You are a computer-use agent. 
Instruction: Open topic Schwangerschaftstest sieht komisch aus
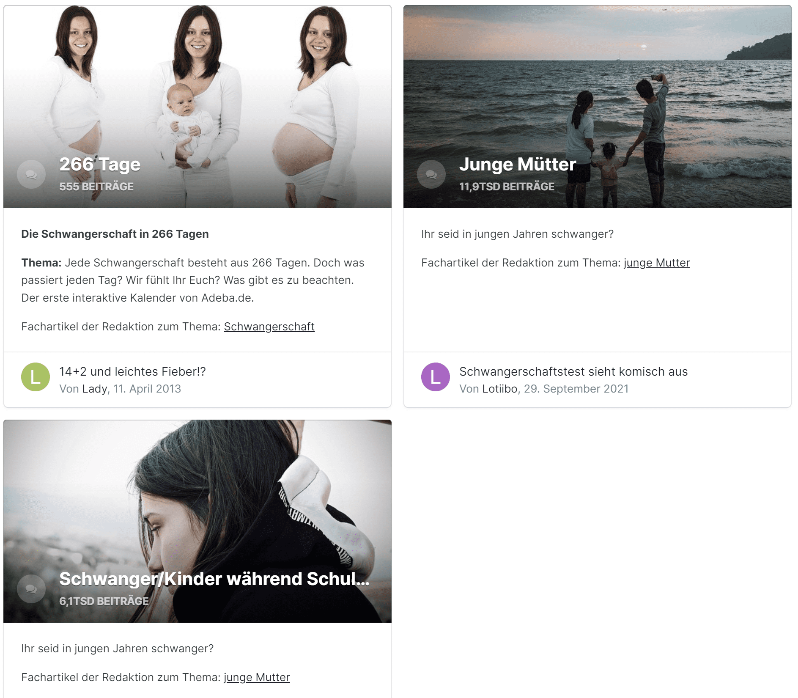click(573, 371)
